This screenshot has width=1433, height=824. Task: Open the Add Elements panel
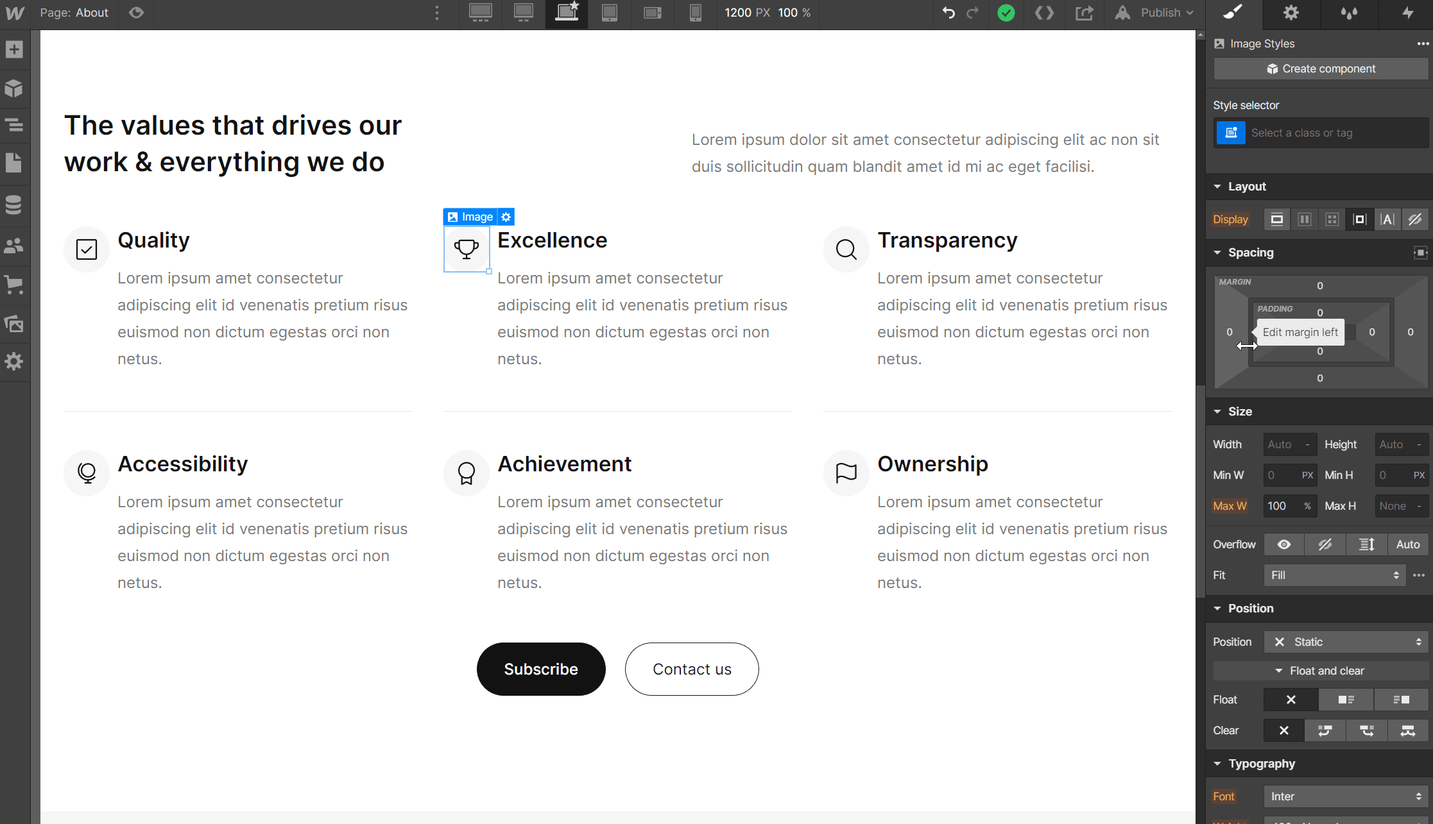click(14, 49)
